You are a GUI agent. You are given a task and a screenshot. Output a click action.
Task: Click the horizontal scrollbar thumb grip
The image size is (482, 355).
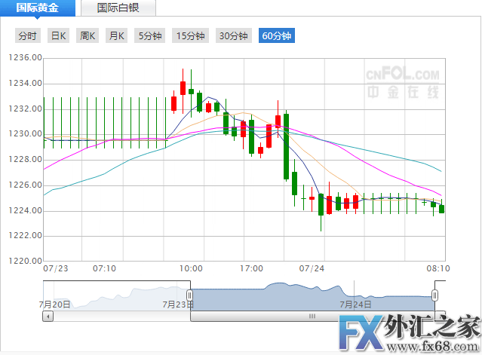[x=312, y=316]
